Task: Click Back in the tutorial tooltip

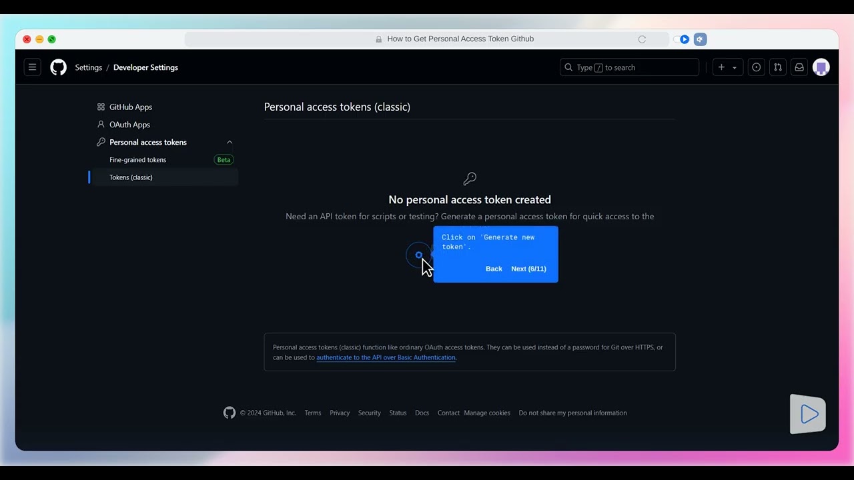Action: pos(494,269)
